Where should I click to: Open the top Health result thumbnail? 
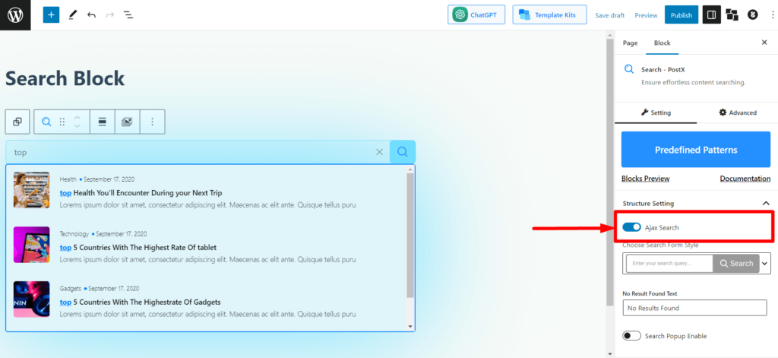tap(32, 190)
